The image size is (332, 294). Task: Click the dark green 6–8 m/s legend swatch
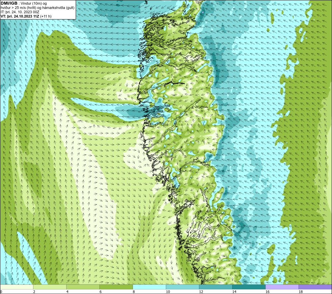coord(116,287)
